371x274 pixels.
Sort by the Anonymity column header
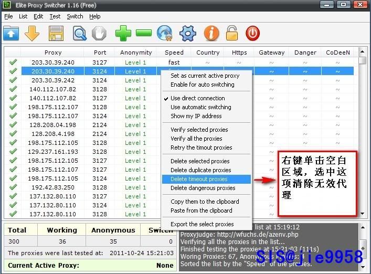click(136, 52)
